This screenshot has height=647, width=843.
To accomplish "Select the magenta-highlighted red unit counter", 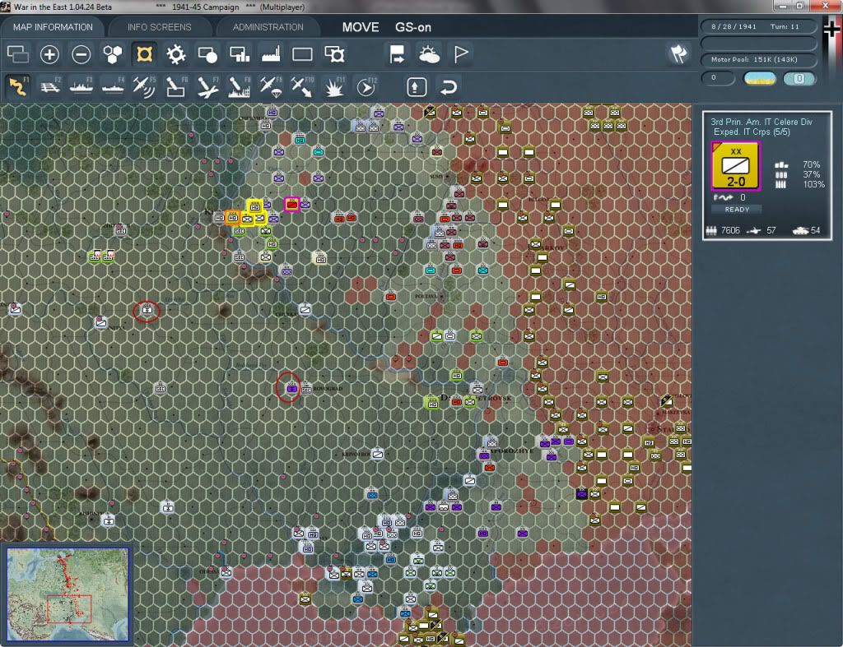I will click(292, 204).
